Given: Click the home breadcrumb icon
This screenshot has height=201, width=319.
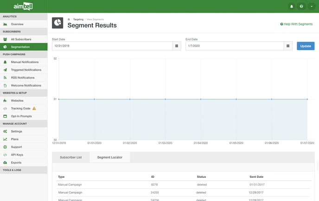Looking at the screenshot, I should click(x=69, y=19).
